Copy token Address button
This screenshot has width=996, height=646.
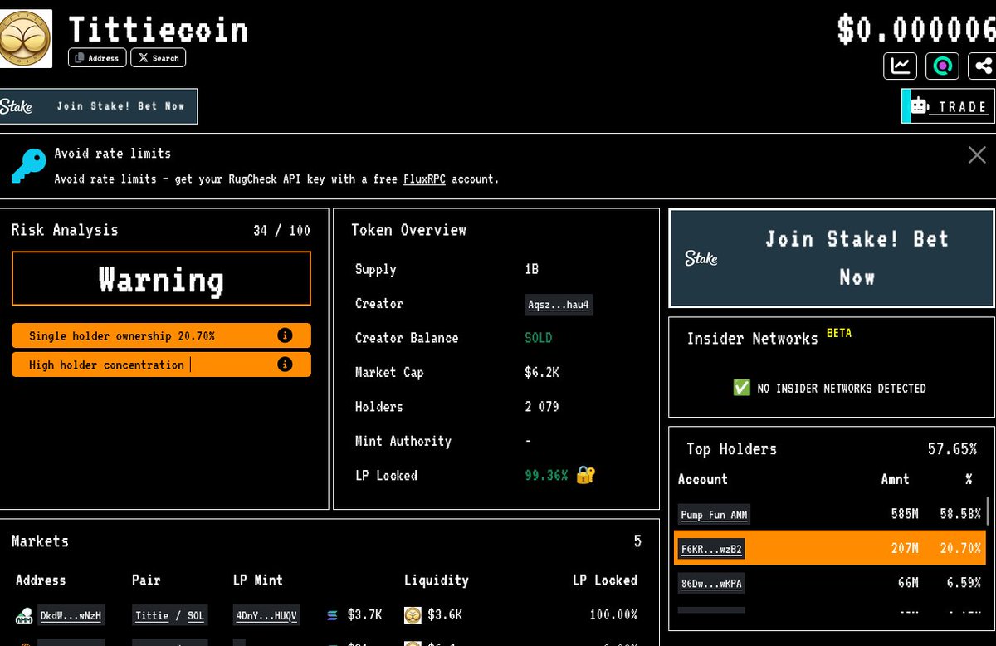[x=98, y=58]
